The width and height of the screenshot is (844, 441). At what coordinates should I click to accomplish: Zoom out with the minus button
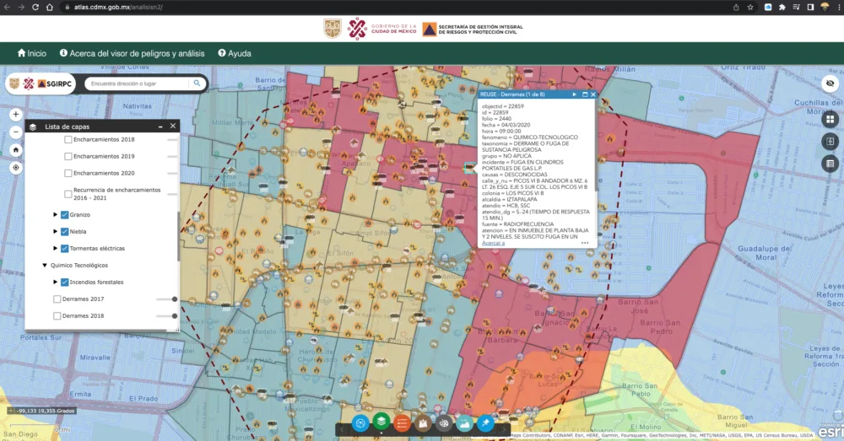tap(15, 132)
